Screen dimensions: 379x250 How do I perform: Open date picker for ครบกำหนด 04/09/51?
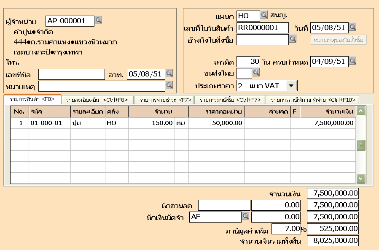[x=353, y=61]
